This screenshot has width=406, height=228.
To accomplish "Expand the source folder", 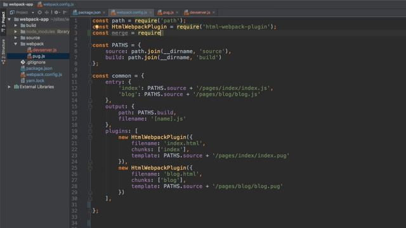I will (x=16, y=38).
